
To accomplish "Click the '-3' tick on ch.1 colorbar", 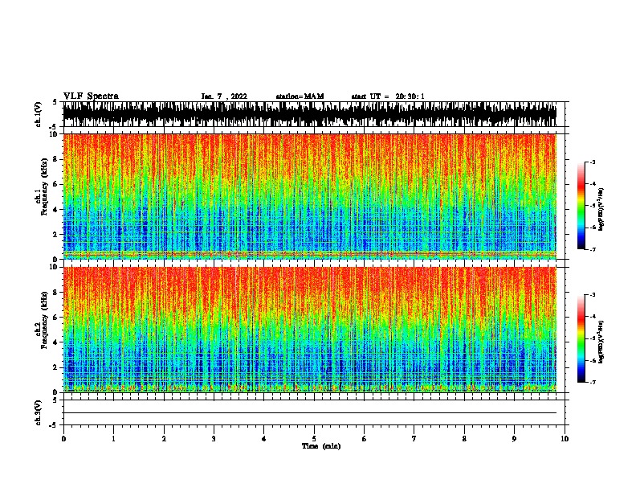I will point(593,162).
